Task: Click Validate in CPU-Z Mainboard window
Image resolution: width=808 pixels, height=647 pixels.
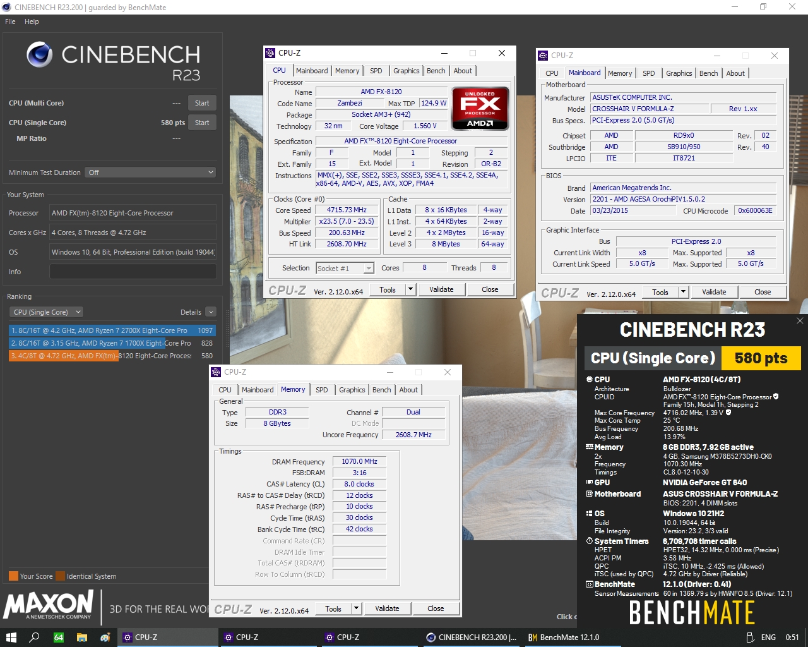Action: point(714,292)
